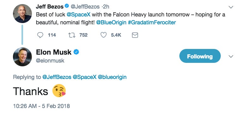
Task: Open direct message envelope icon
Action: click(135, 35)
